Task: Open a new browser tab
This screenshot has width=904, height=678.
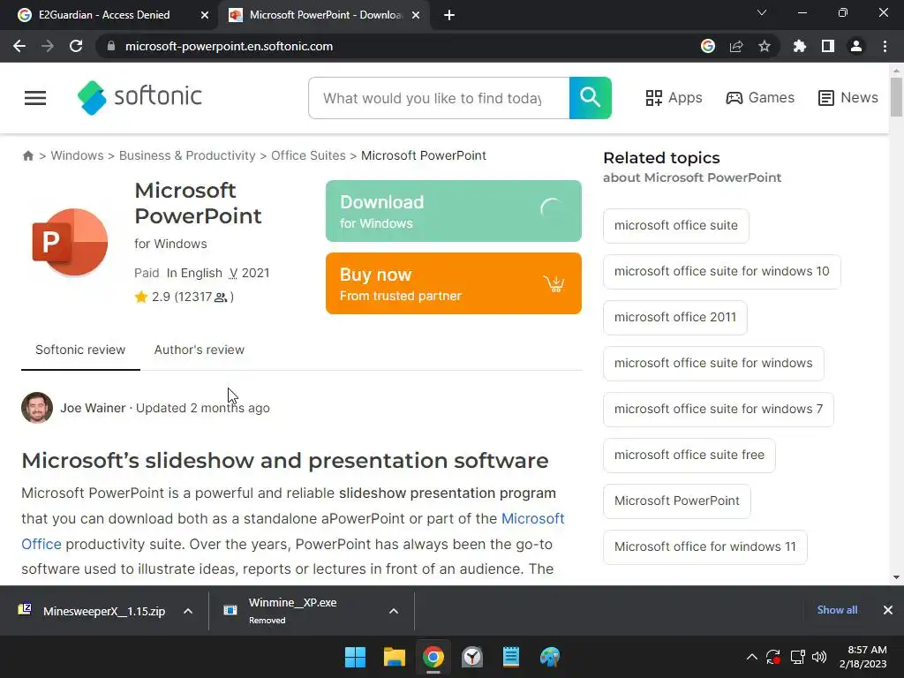Action: 449,15
